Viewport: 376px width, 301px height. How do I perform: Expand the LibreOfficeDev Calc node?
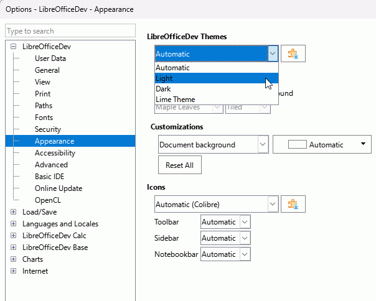click(x=14, y=235)
